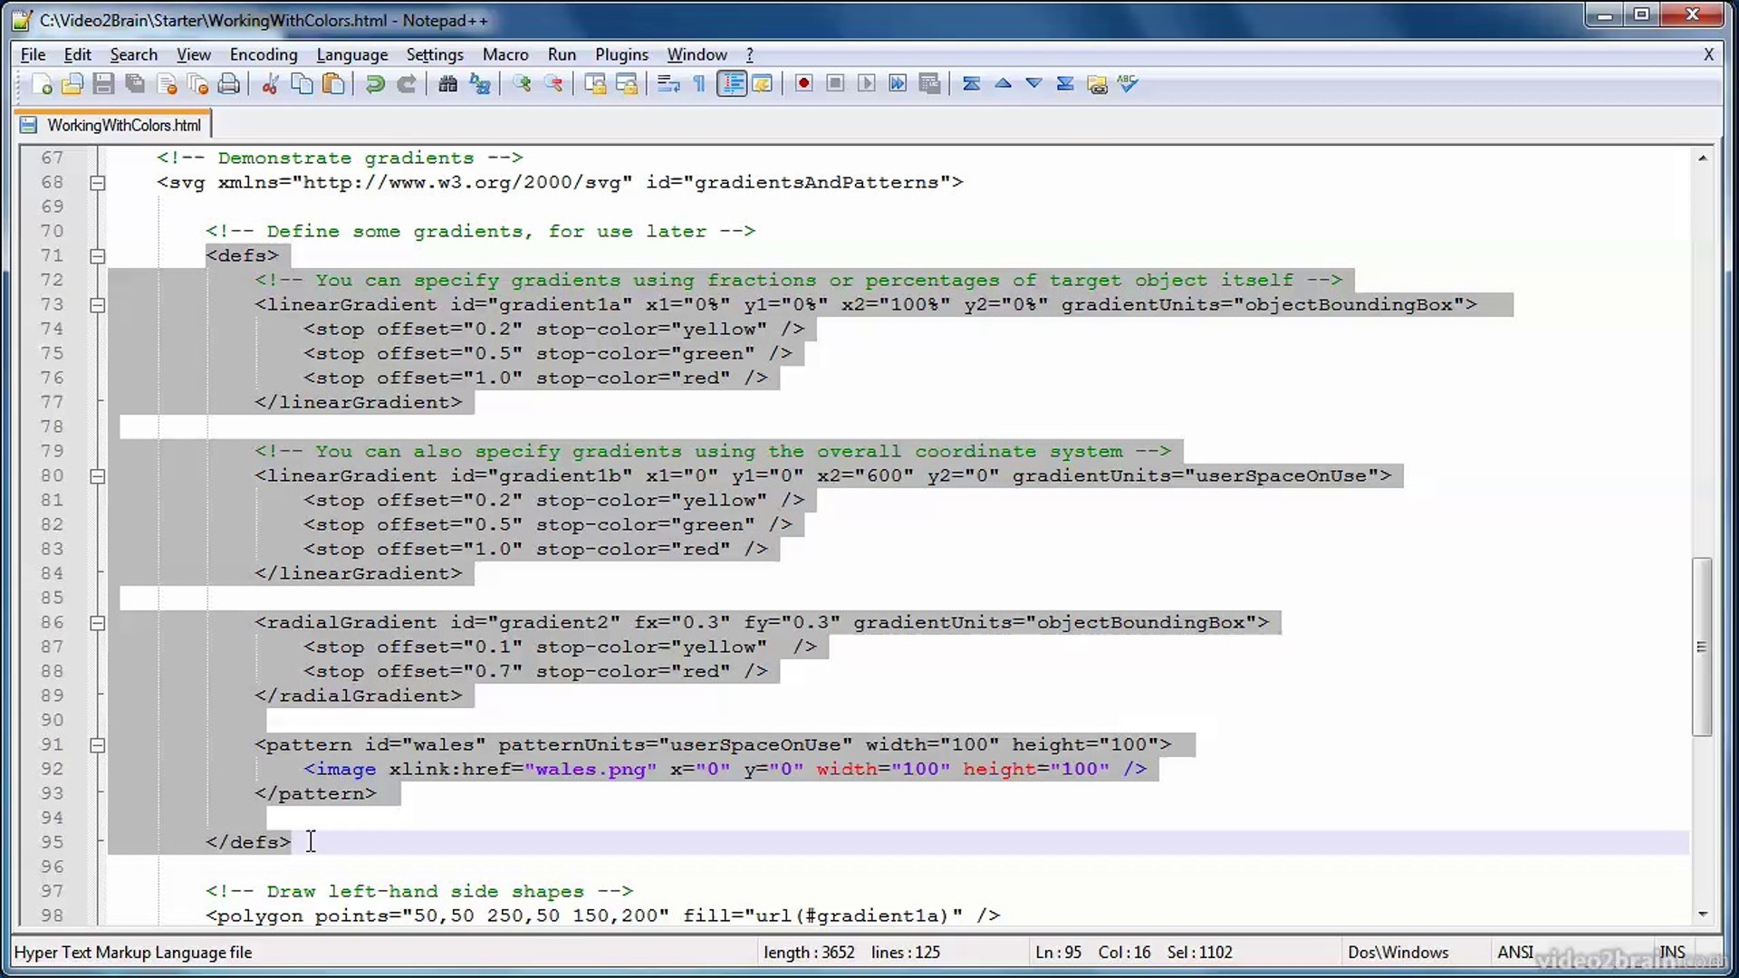Screen dimensions: 1739x978
Task: Click the Print document icon
Action: pos(228,83)
